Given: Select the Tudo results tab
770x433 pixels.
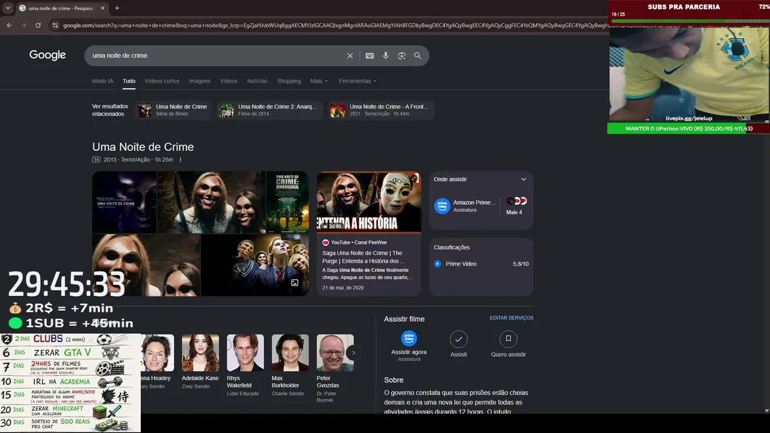Looking at the screenshot, I should (129, 81).
